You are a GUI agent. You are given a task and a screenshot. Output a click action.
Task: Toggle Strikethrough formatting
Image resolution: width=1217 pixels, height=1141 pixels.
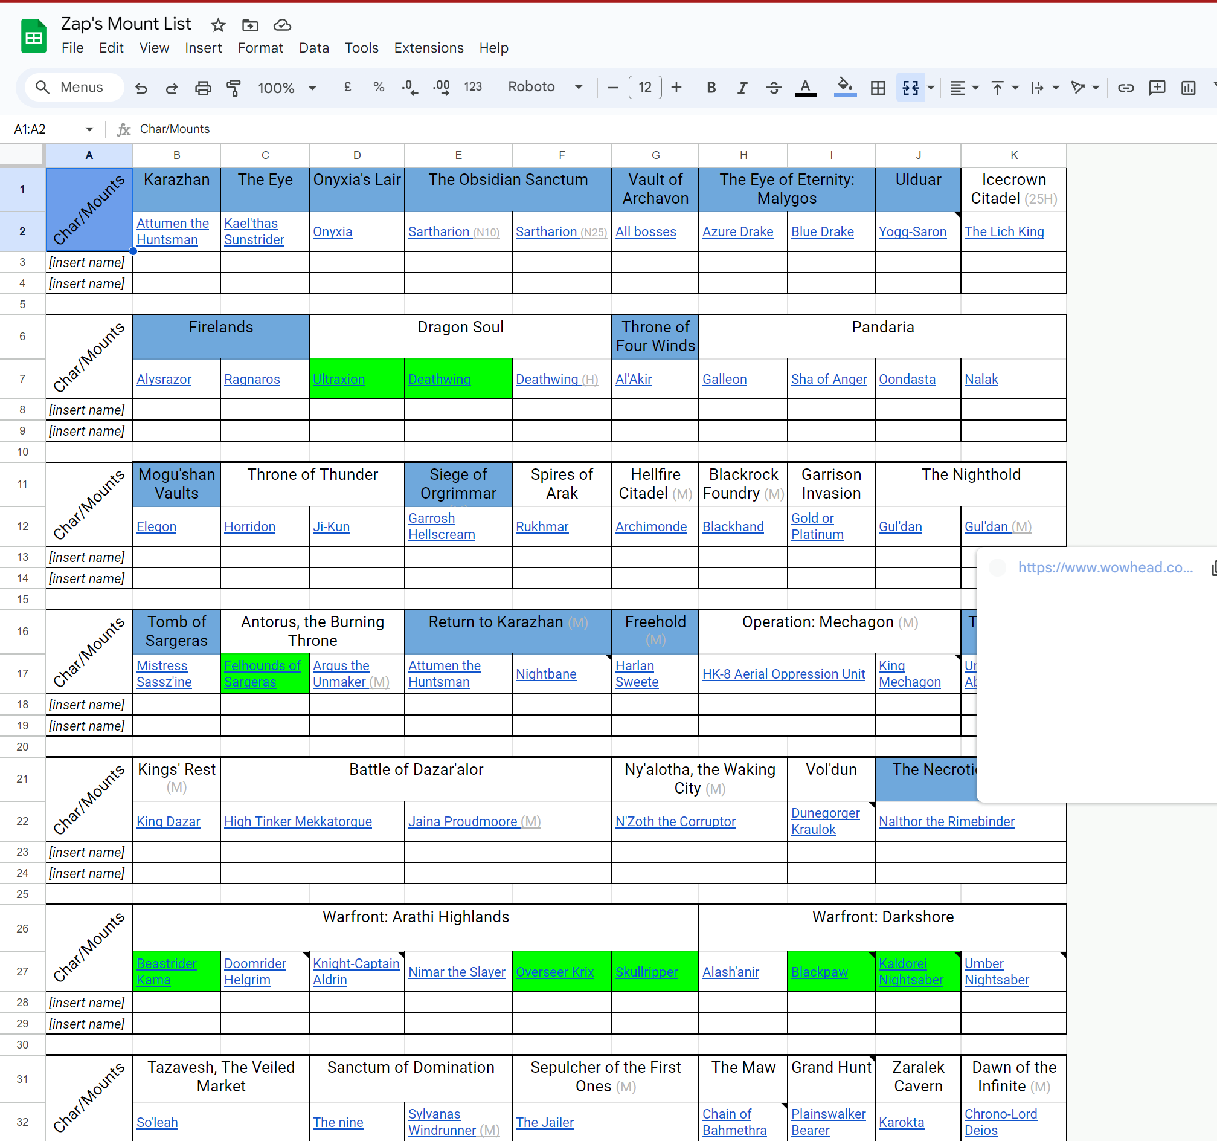773,88
